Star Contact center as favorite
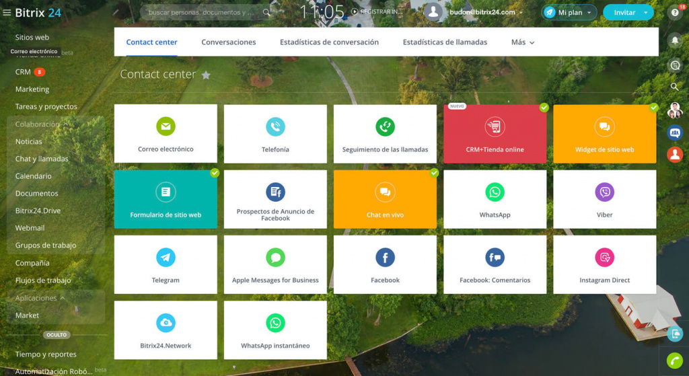 click(206, 75)
